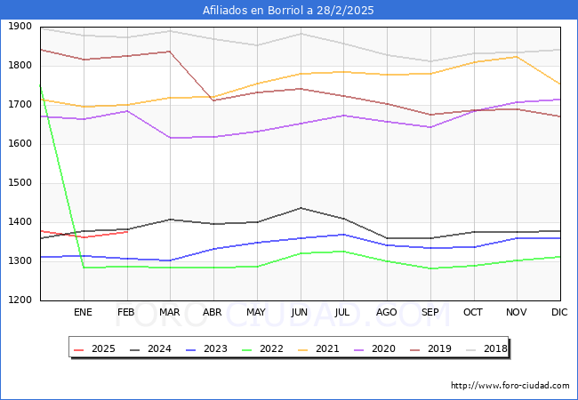Click the dark gray 2024 legend swatch

[135, 349]
